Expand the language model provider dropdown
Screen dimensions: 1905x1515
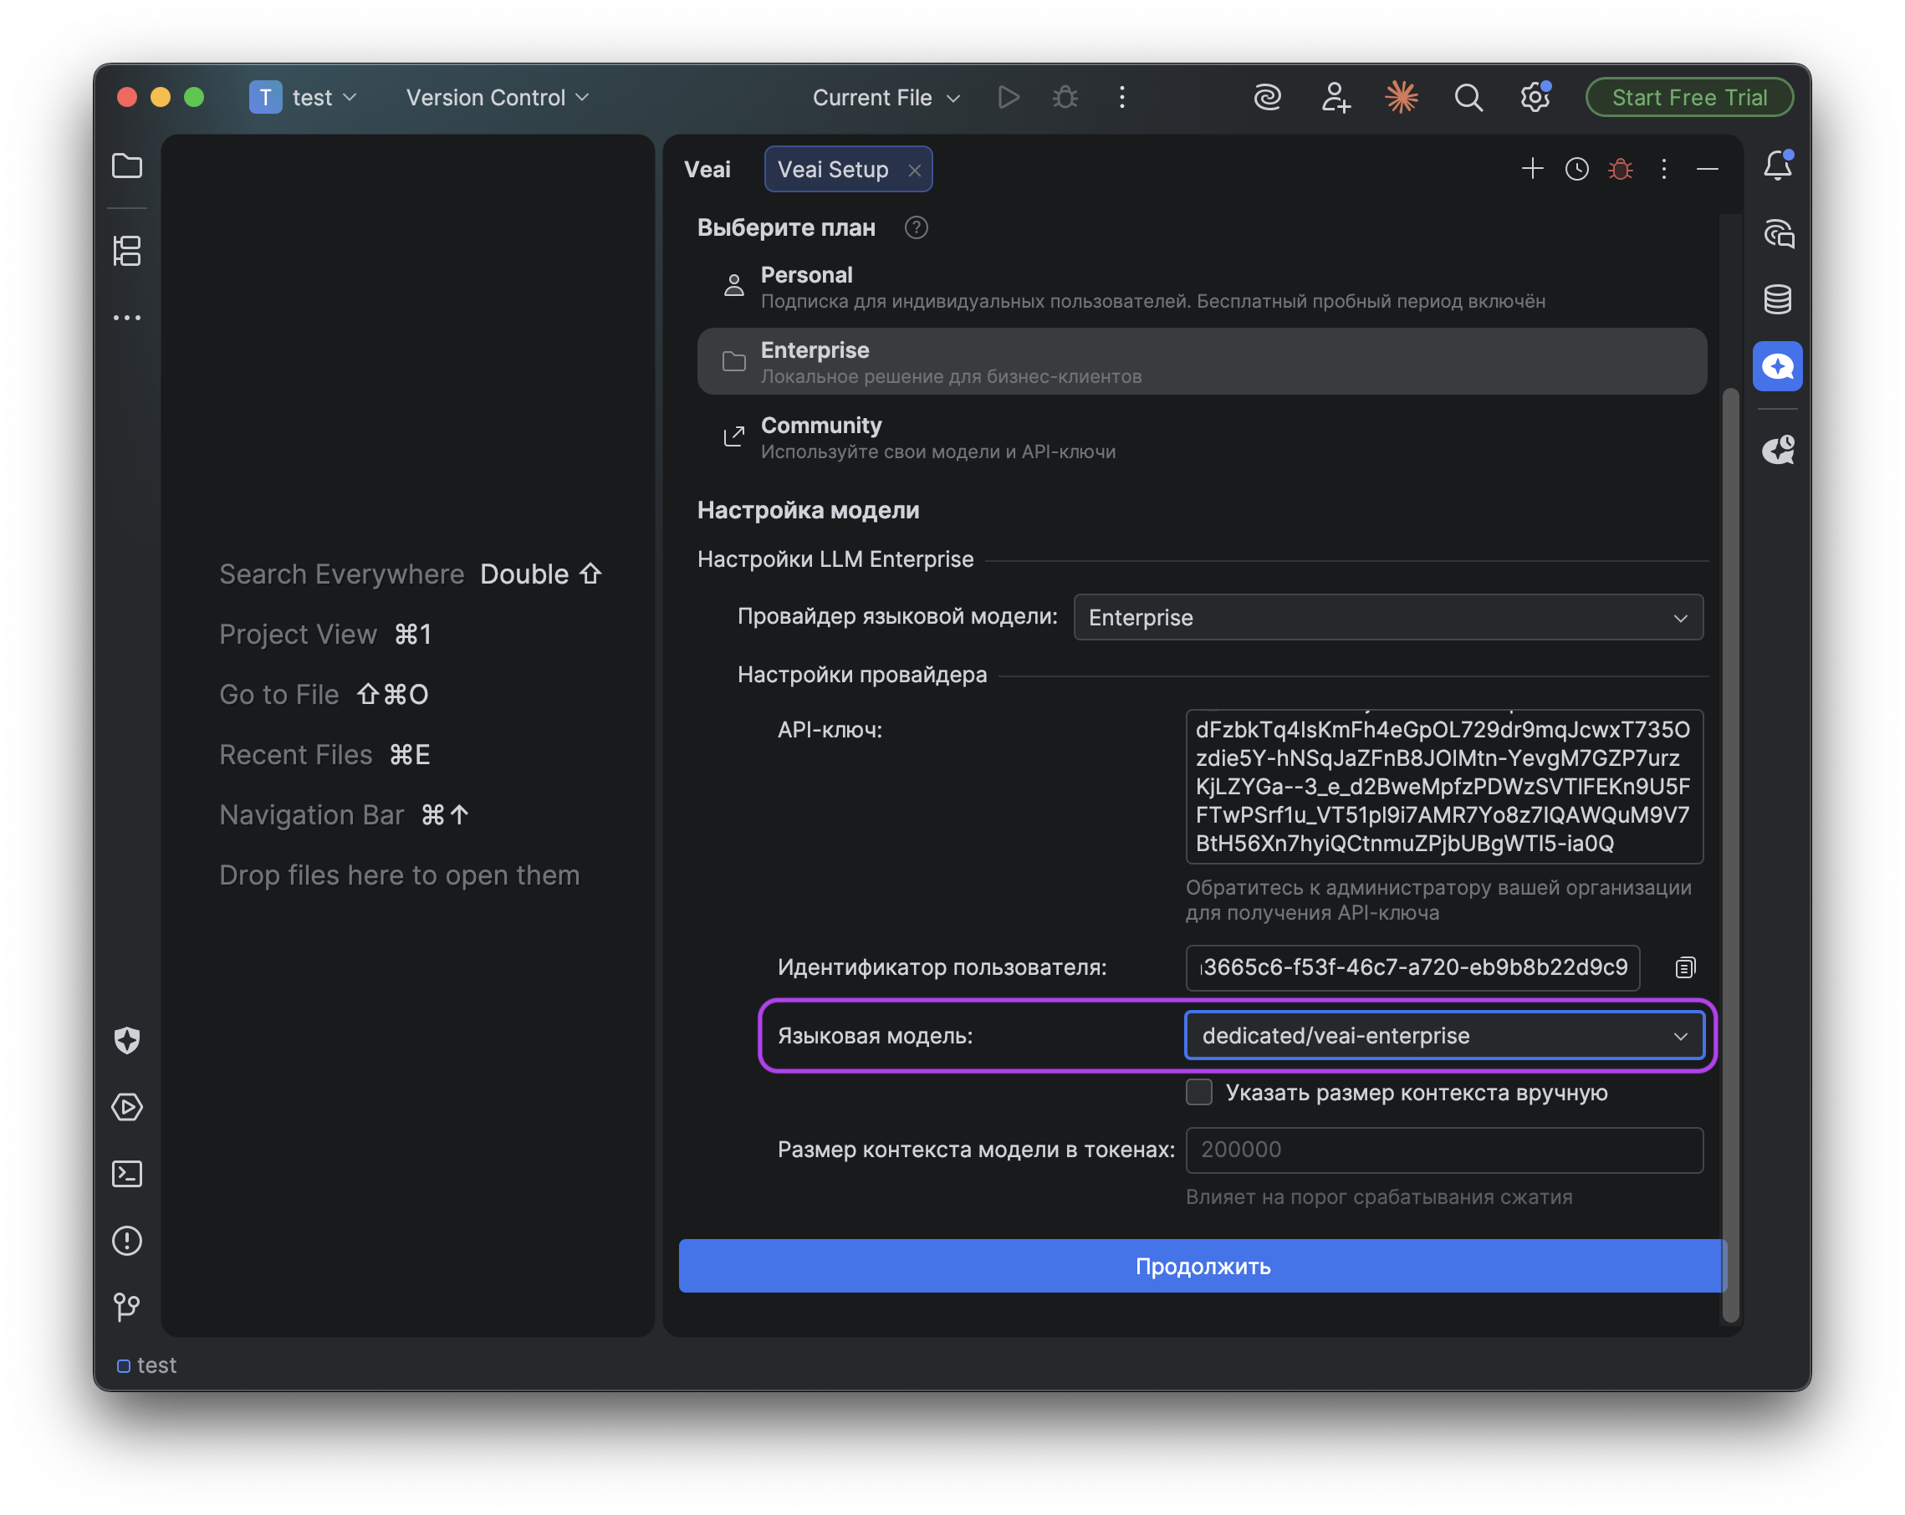tap(1388, 618)
